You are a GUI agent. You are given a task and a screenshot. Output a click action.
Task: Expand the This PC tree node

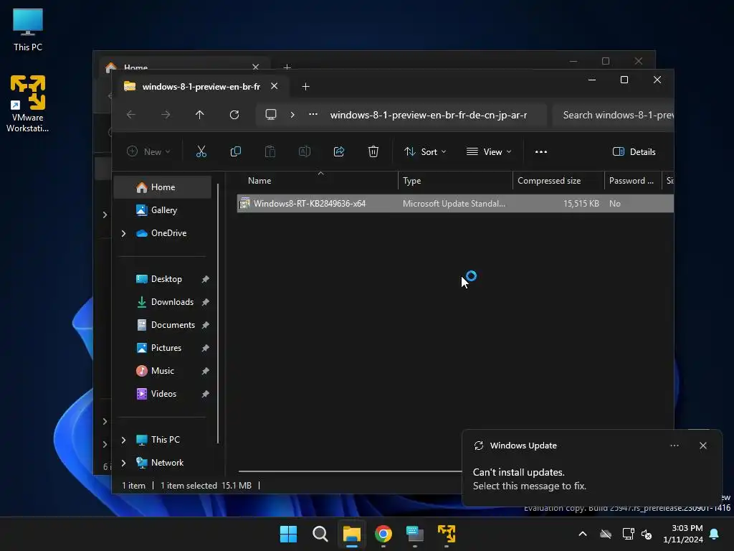click(x=123, y=440)
